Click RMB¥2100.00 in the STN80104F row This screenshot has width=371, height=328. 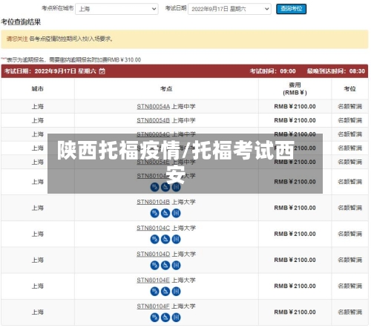(295, 312)
